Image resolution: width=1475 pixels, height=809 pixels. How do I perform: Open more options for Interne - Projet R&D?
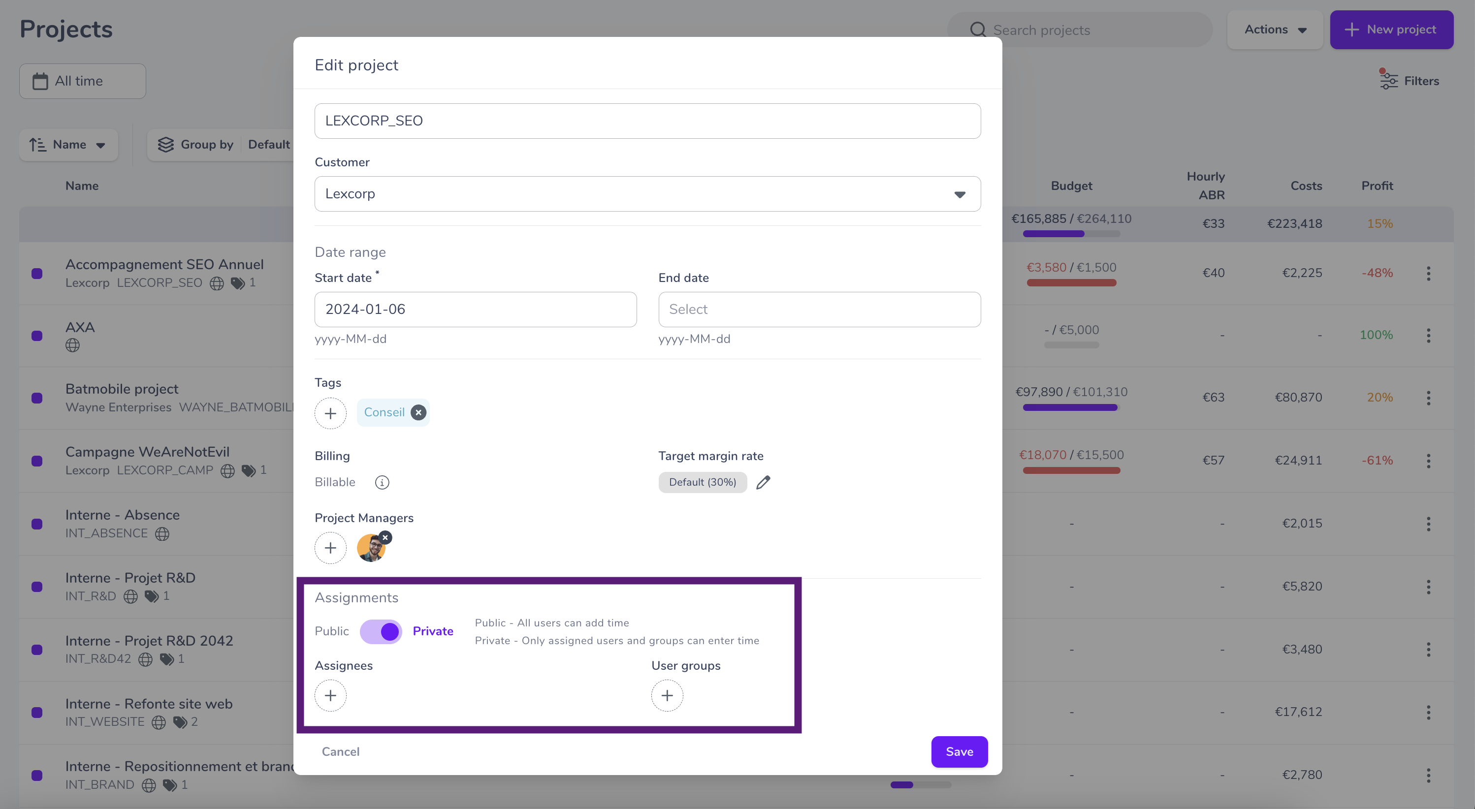pyautogui.click(x=1429, y=587)
